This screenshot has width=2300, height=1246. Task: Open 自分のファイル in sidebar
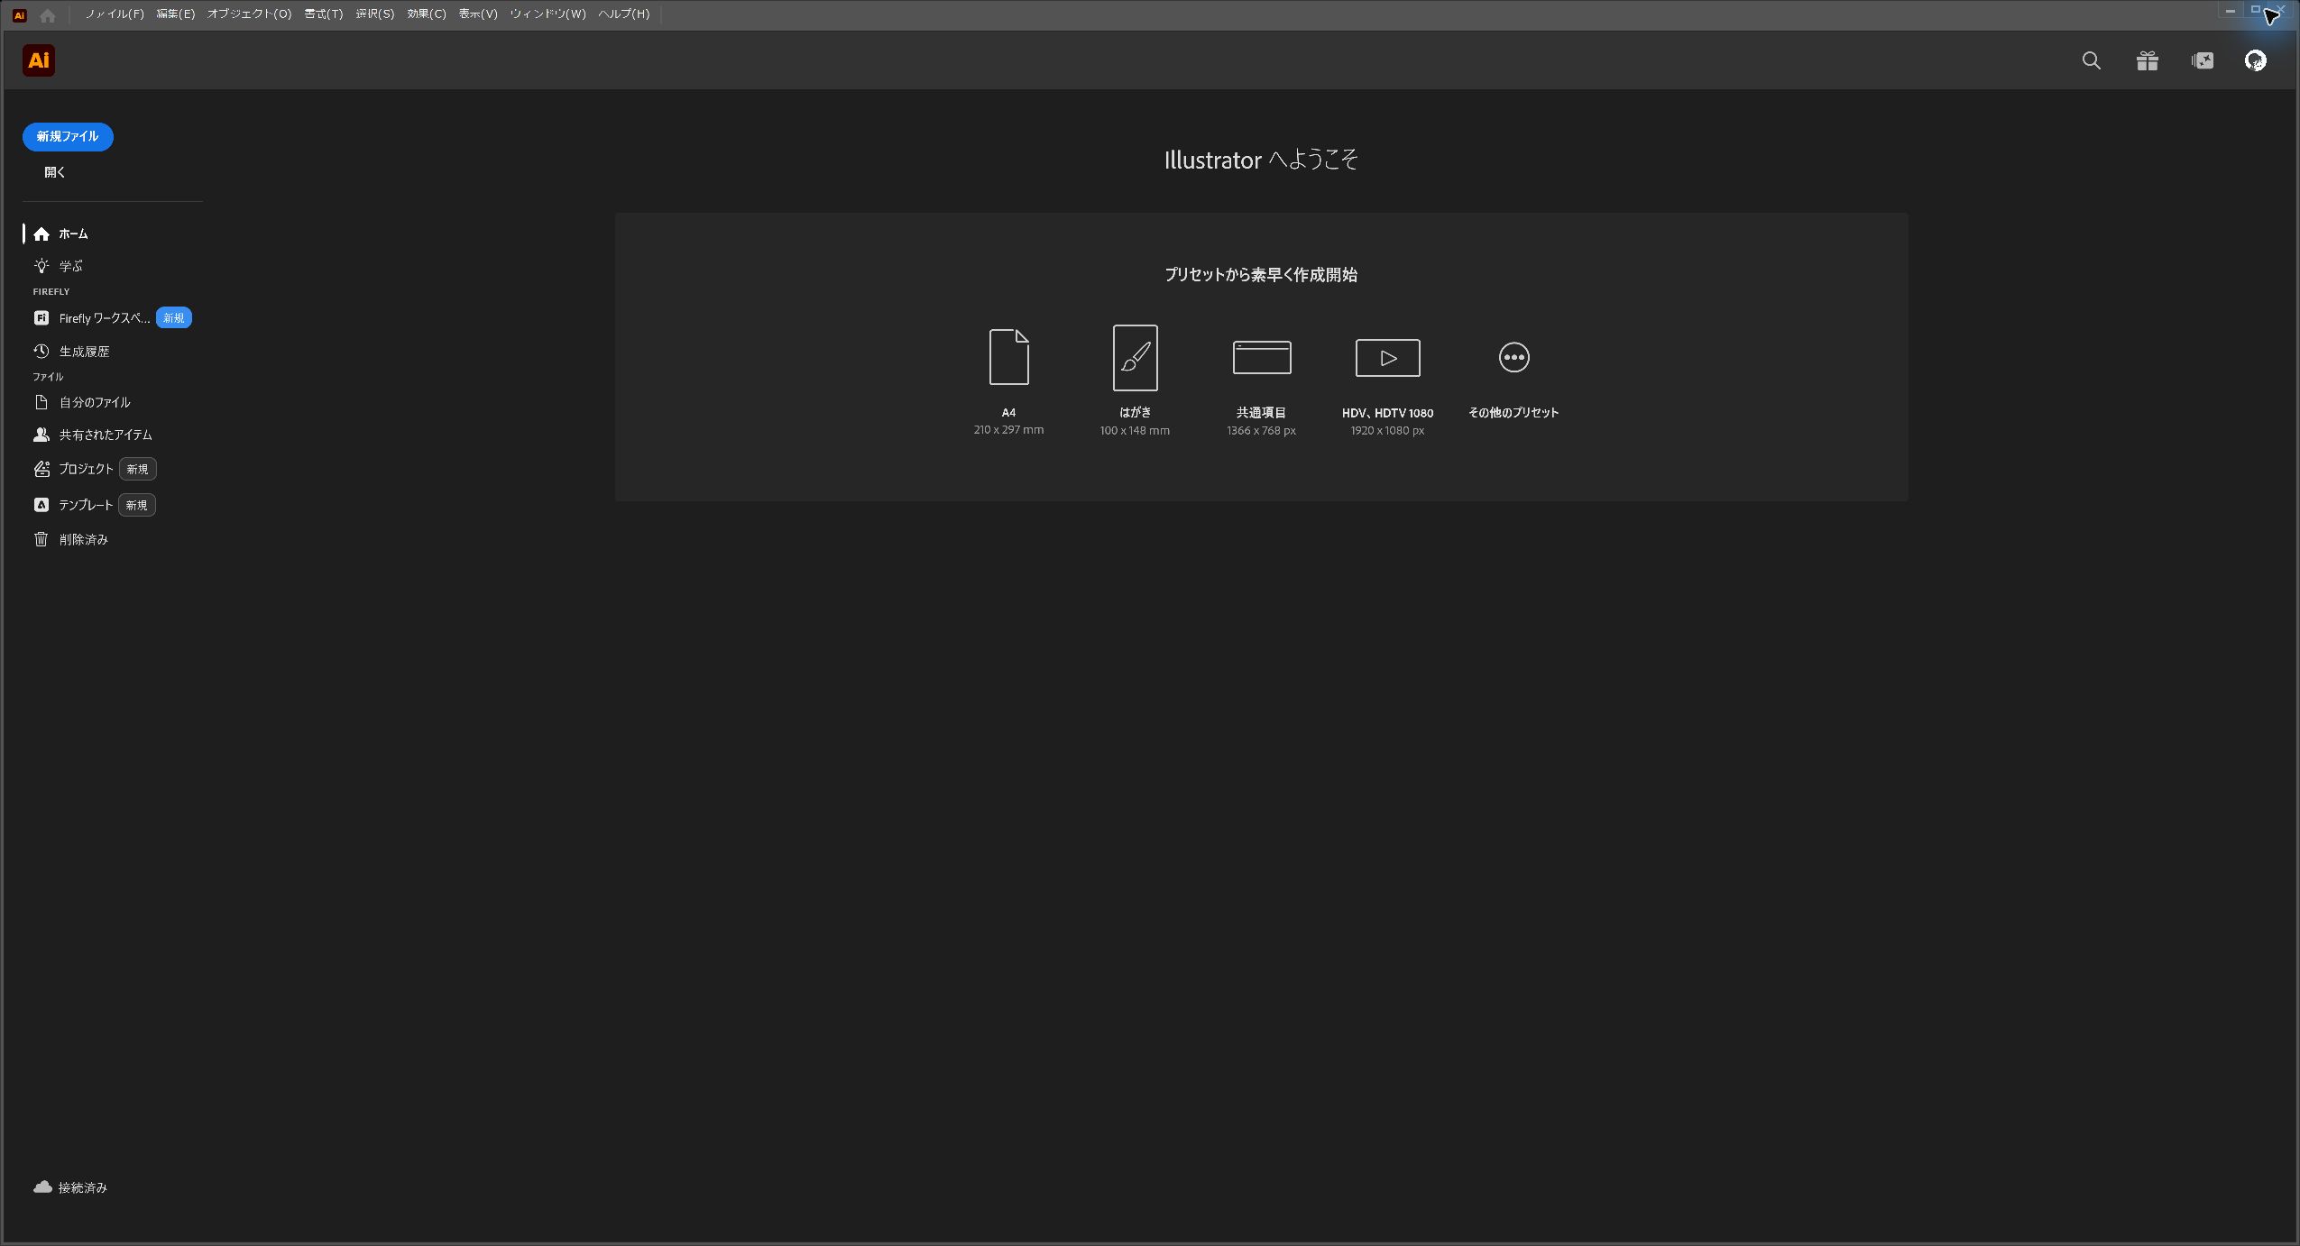coord(82,402)
